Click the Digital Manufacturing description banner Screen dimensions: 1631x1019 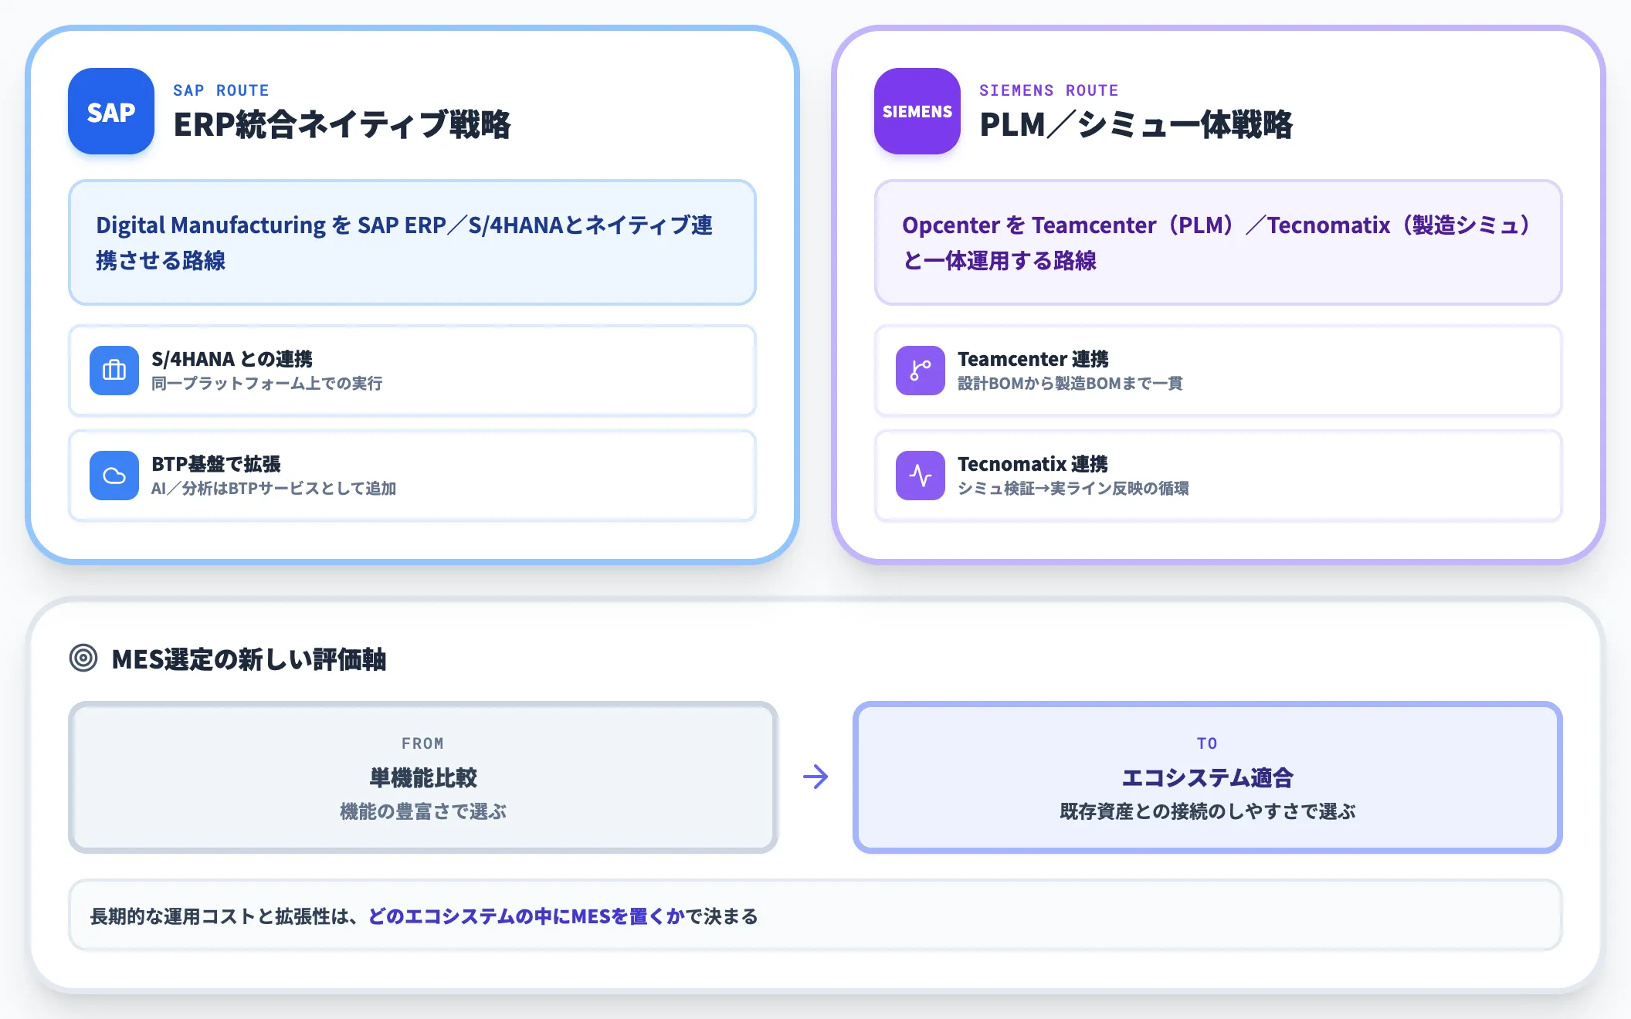[413, 242]
